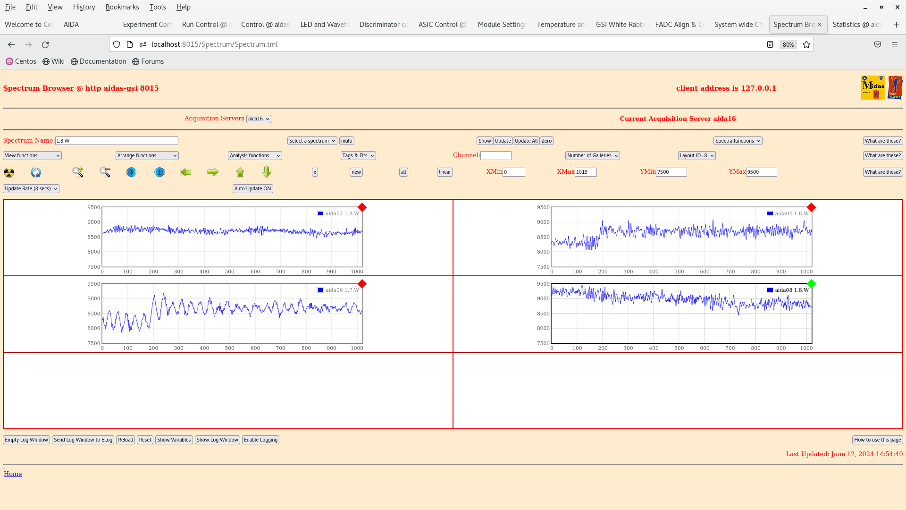Click the blue refresh arrows icon

[36, 172]
